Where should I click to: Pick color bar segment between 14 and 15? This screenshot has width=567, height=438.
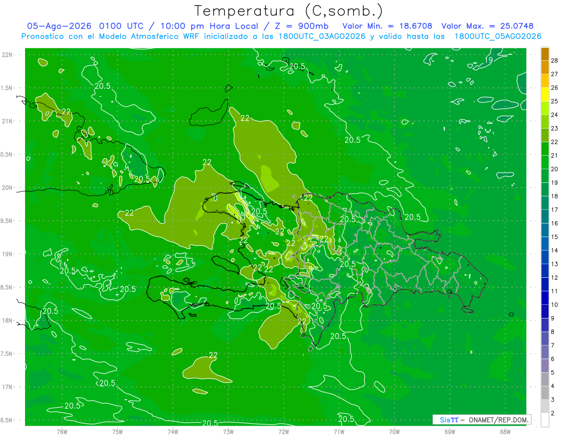(545, 244)
